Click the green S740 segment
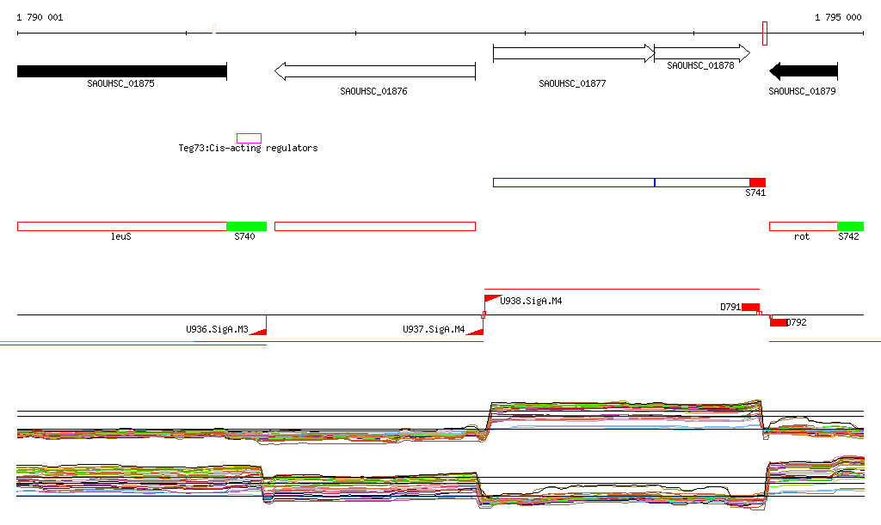The image size is (881, 525). 246,227
